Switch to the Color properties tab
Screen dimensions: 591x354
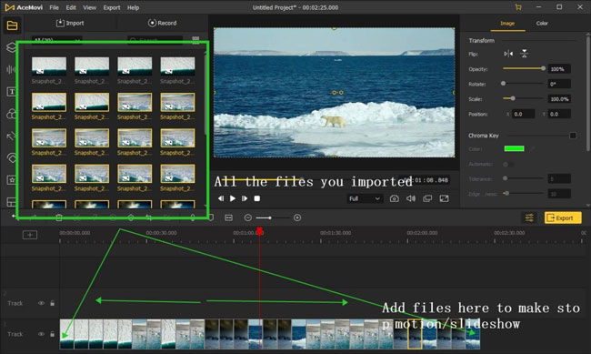542,24
